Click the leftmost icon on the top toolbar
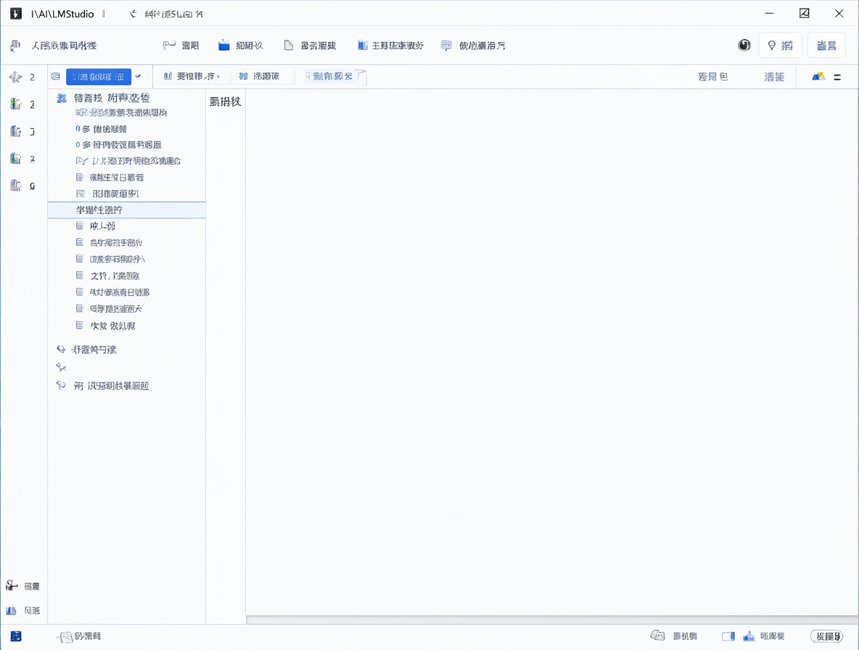The width and height of the screenshot is (859, 650). [x=15, y=46]
